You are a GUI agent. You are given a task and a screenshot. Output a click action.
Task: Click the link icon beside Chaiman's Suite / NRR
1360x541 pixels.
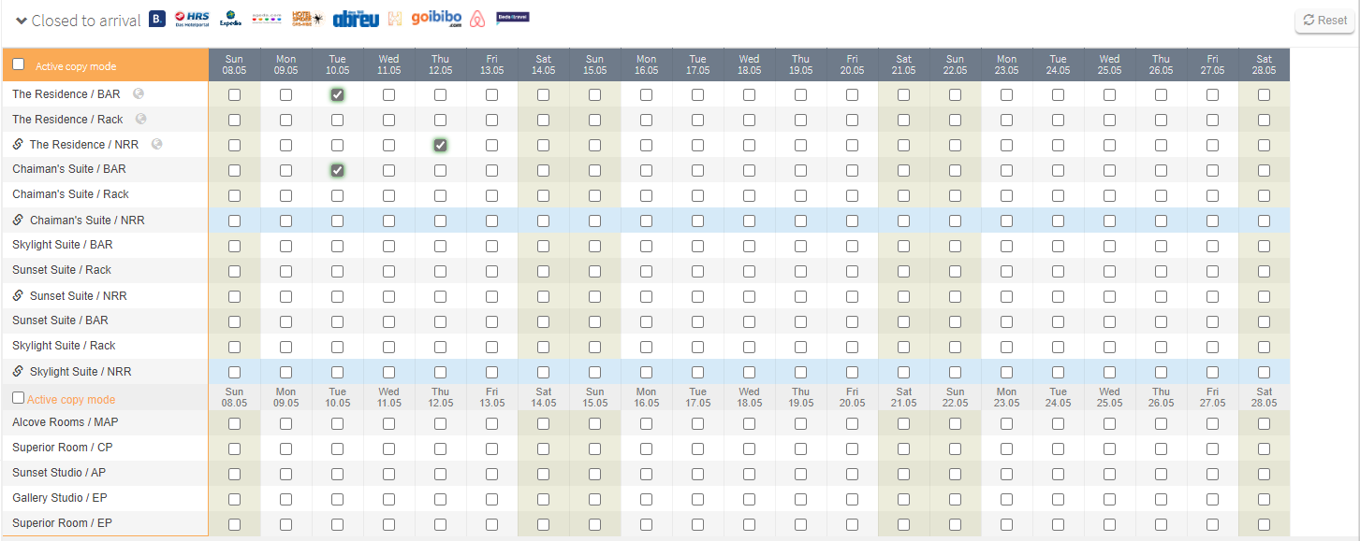pos(18,220)
